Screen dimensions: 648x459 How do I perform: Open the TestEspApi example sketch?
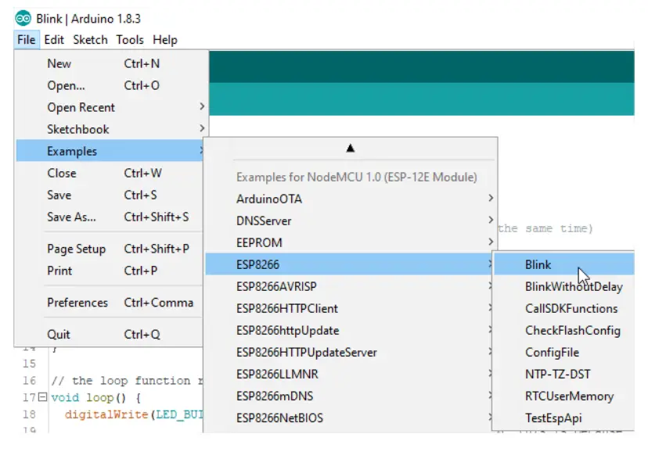pyautogui.click(x=564, y=418)
